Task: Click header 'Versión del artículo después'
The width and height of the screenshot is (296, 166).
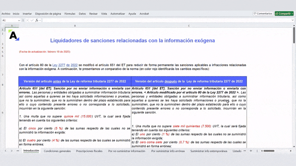Action: click(189, 81)
